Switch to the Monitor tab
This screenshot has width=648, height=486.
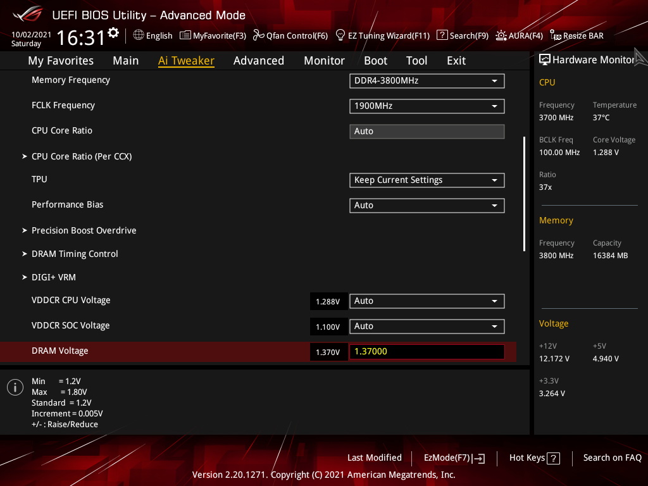point(324,61)
